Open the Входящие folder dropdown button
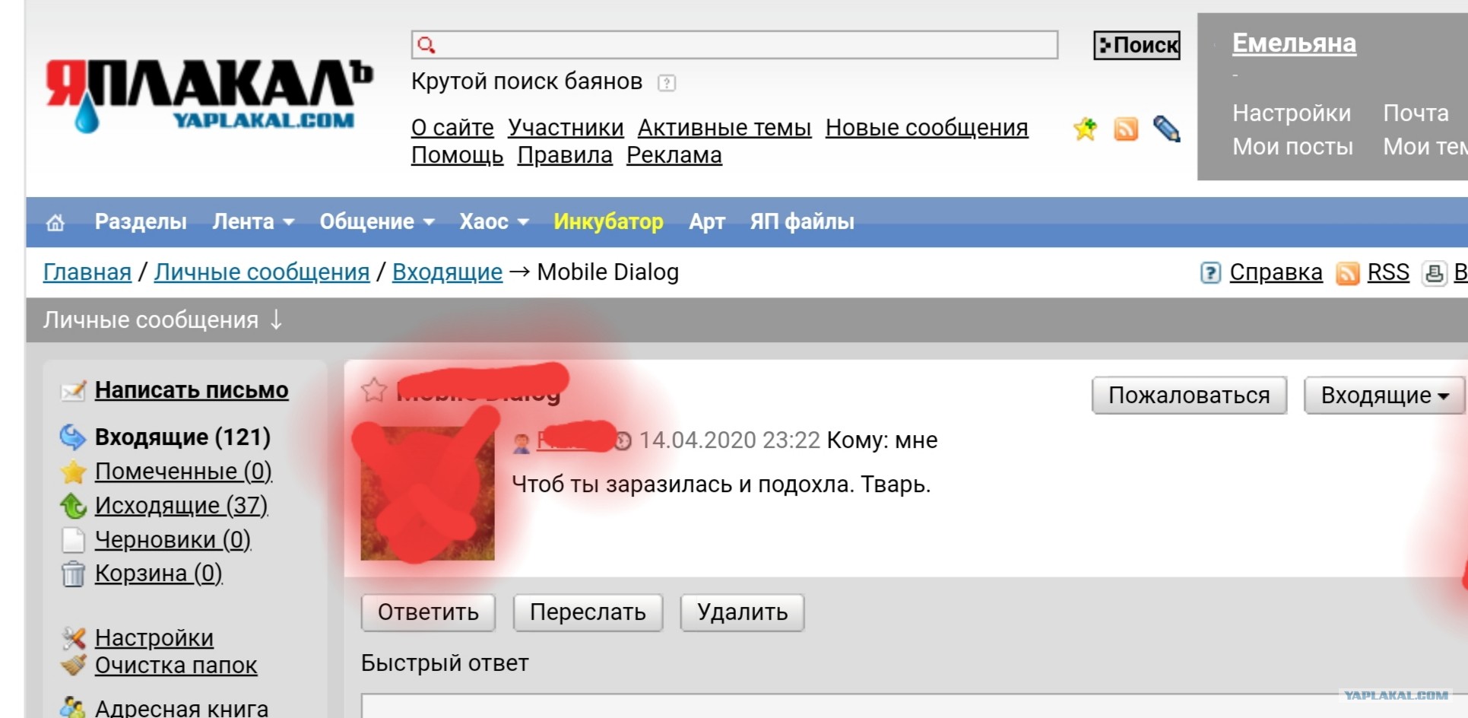The image size is (1468, 718). tap(1384, 396)
